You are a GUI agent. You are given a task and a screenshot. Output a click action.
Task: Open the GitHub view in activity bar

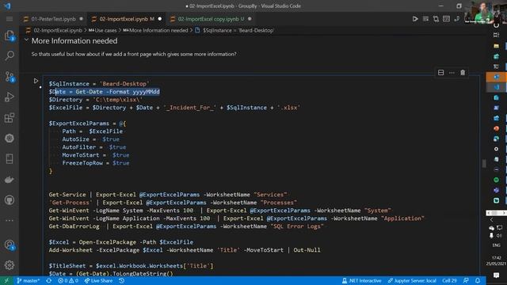10,200
